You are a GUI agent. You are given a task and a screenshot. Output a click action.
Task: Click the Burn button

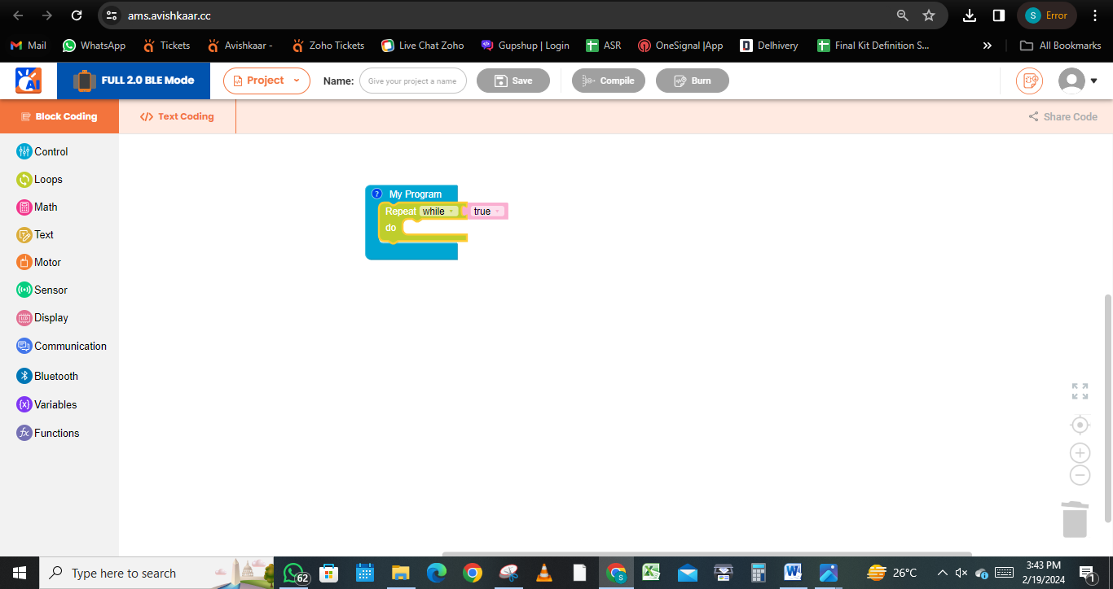tap(693, 81)
